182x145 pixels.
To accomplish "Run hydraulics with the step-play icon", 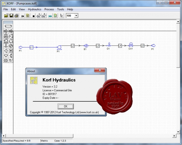I will (x=23, y=16).
